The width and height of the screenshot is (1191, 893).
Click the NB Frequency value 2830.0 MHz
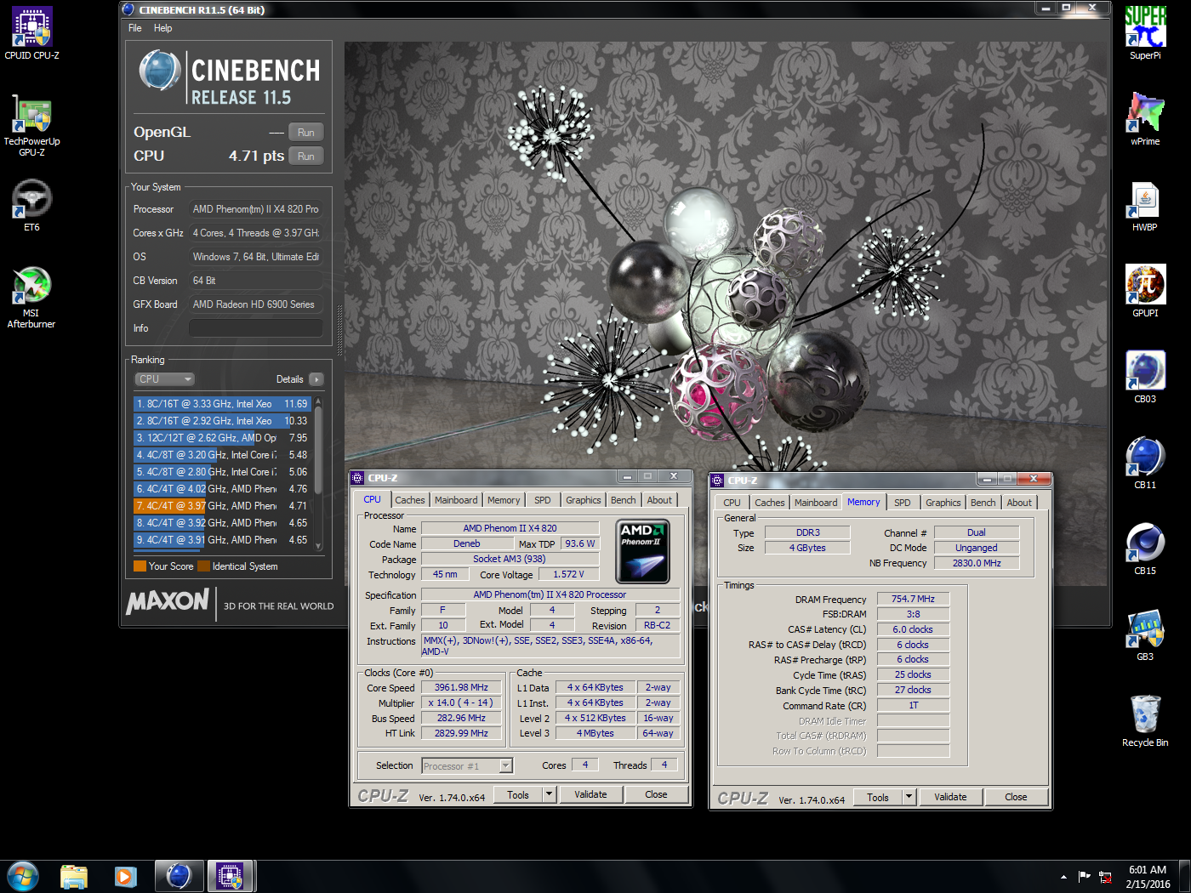pos(977,563)
